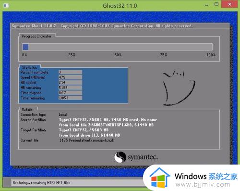Select the Percent complete value field
The height and width of the screenshot is (191, 240).
[70, 72]
